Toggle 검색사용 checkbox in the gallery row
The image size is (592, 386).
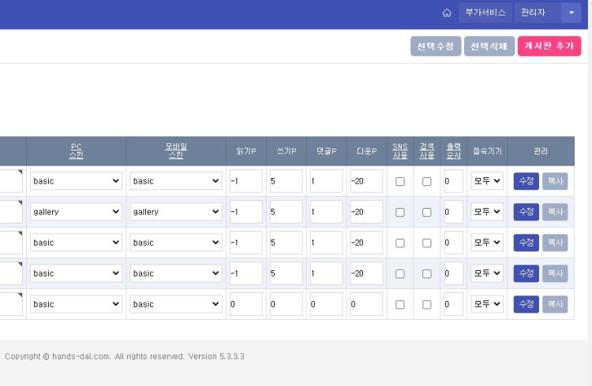[427, 212]
